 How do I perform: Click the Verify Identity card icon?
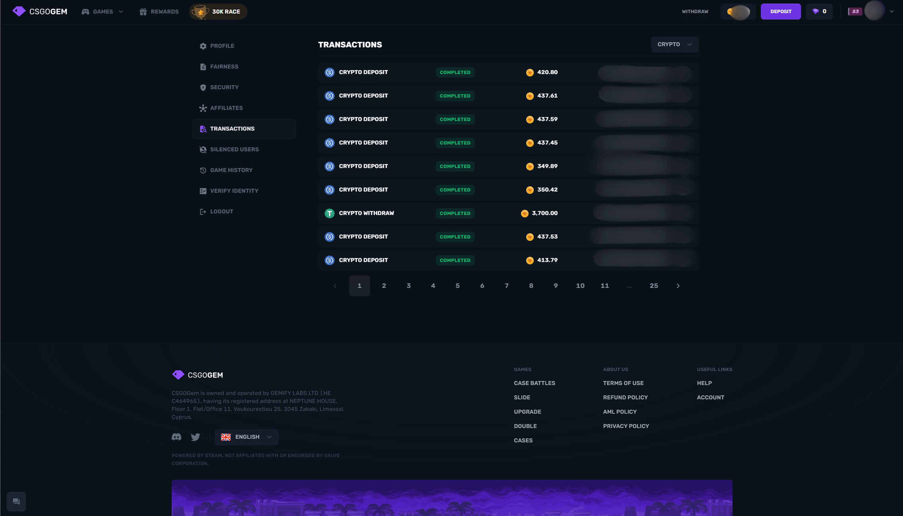point(203,191)
